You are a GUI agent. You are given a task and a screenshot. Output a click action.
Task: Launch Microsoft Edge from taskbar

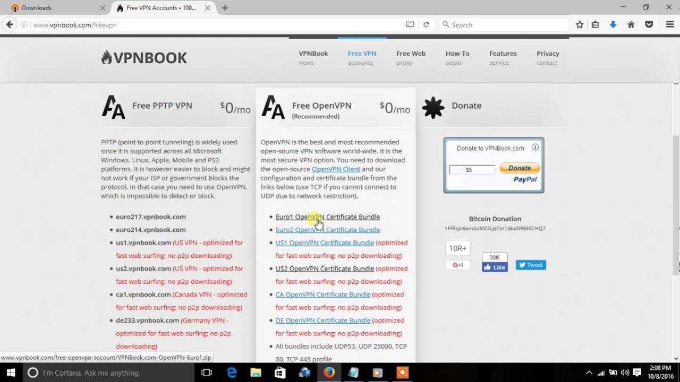click(232, 372)
